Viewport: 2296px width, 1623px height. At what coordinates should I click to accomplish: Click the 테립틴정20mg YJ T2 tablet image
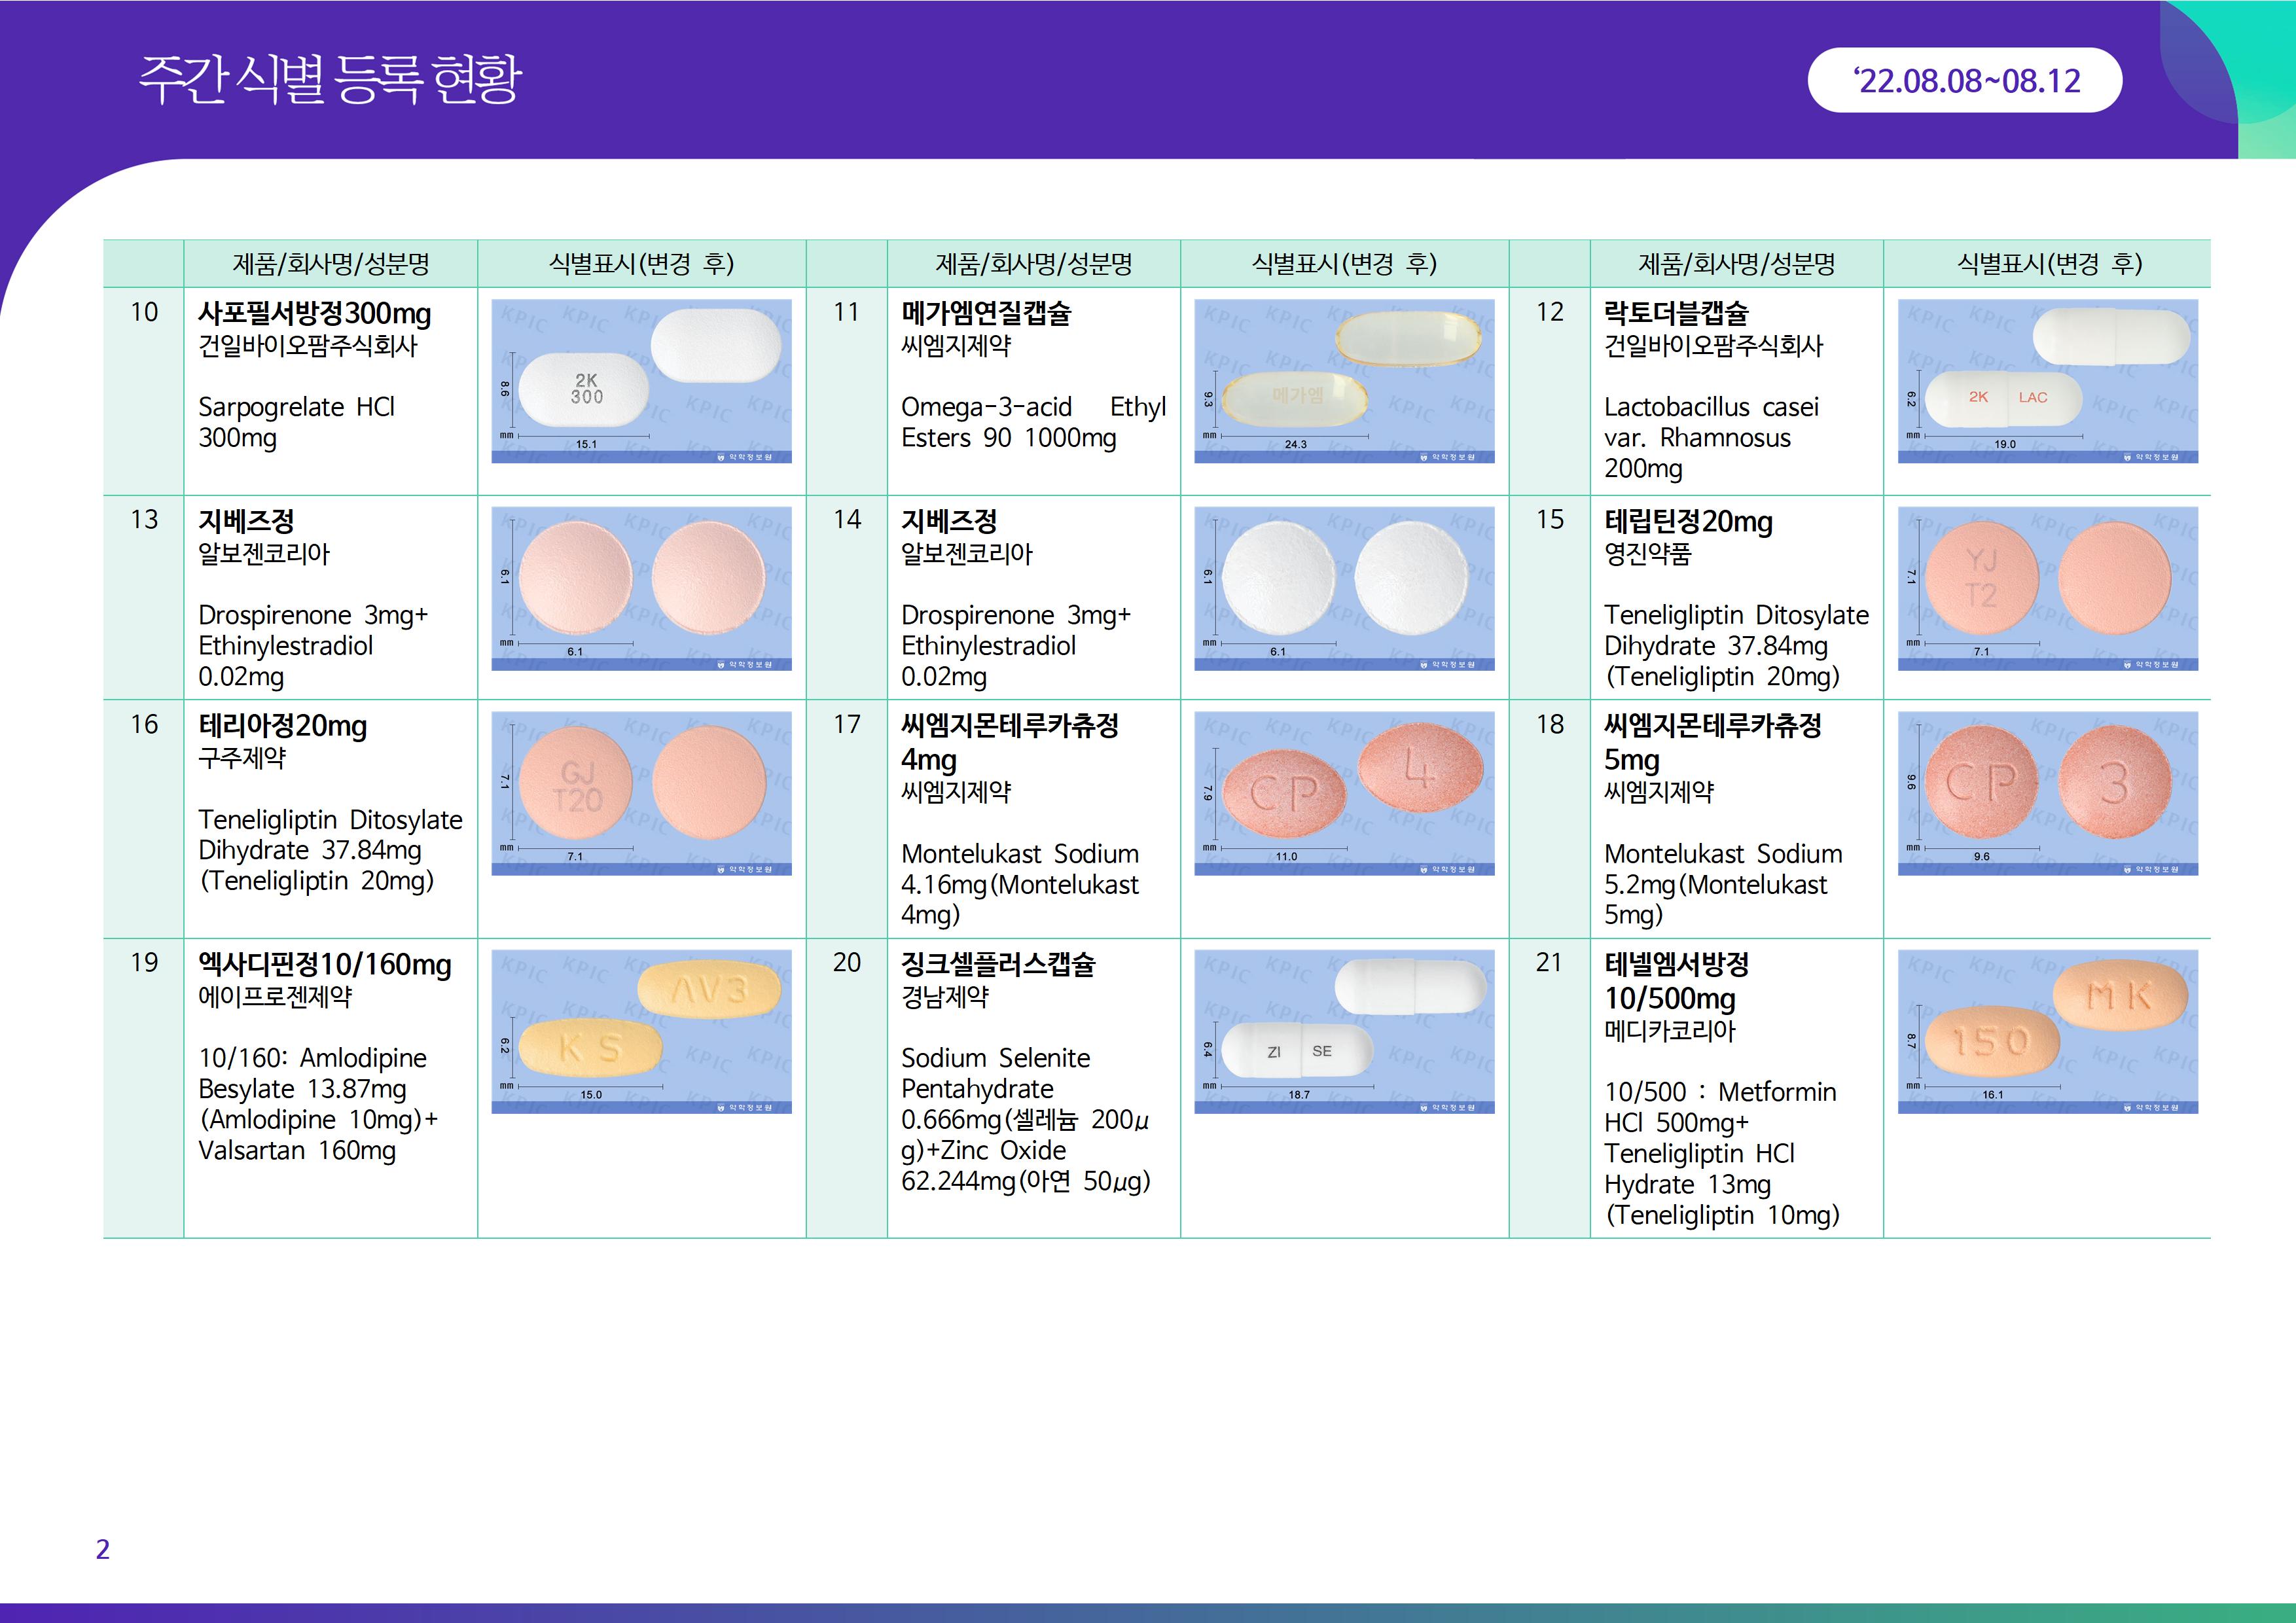pyautogui.click(x=2047, y=588)
